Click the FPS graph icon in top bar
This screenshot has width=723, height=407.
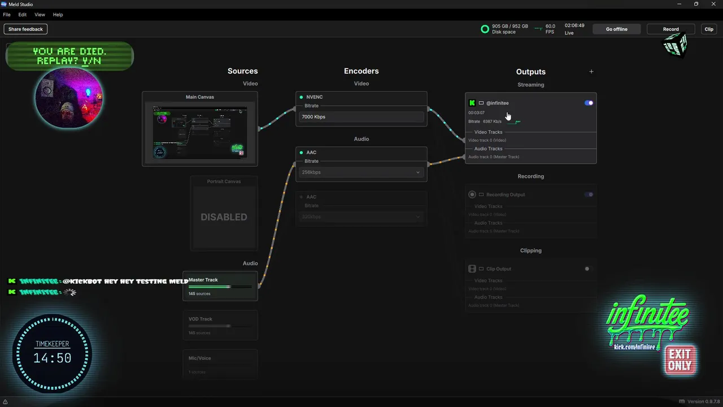pos(538,29)
